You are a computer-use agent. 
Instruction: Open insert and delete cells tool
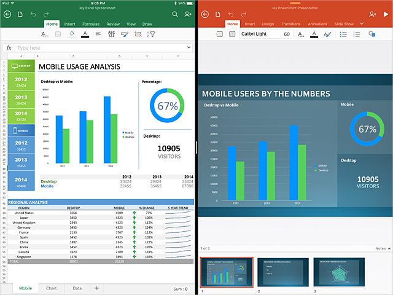point(138,34)
